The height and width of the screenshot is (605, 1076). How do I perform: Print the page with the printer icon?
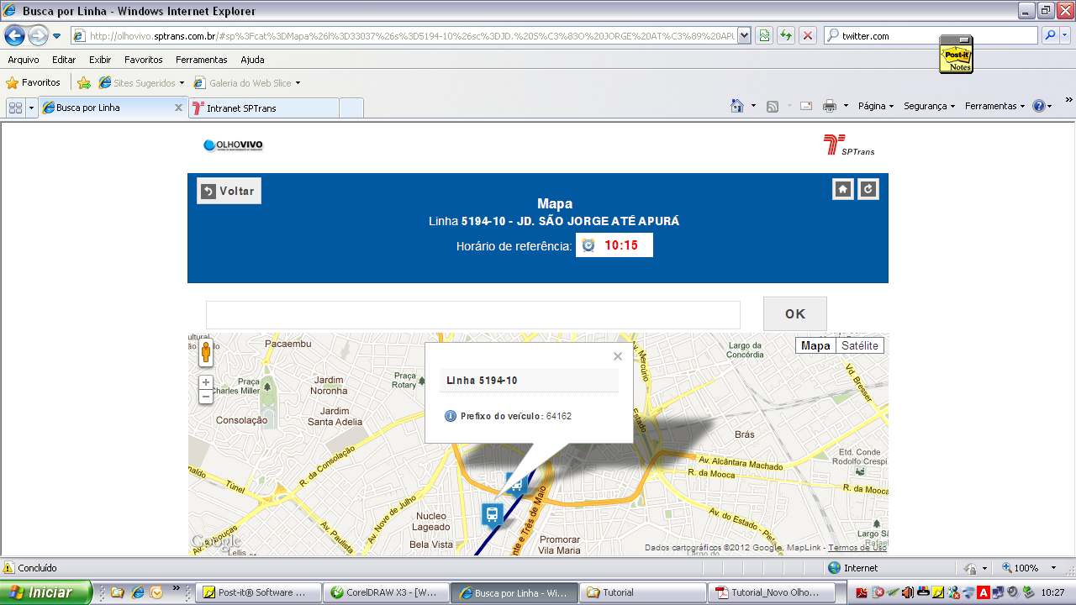point(830,106)
